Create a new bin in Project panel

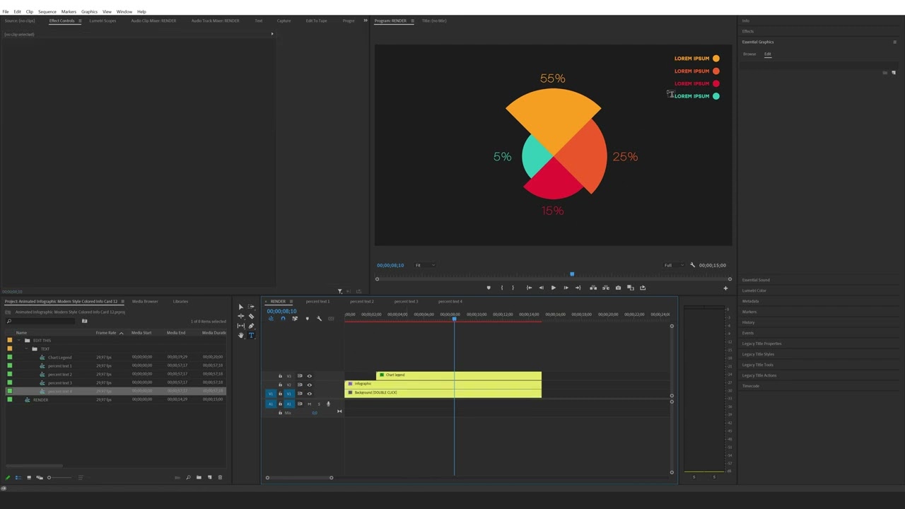pyautogui.click(x=199, y=478)
